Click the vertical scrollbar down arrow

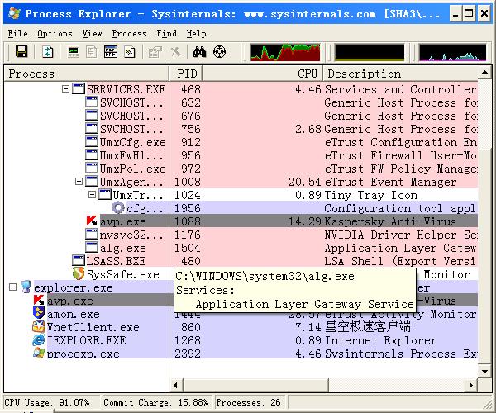pyautogui.click(x=484, y=371)
